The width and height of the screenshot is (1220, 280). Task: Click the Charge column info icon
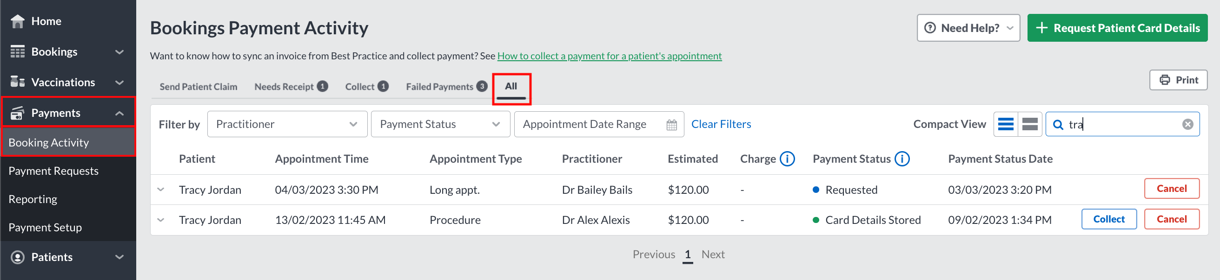point(787,159)
